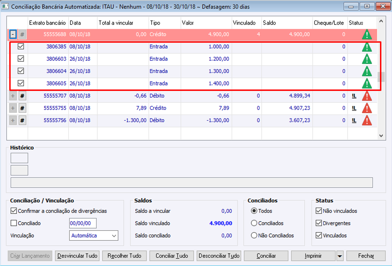
Task: Expand row 55555707 with plus button
Action: pyautogui.click(x=13, y=96)
